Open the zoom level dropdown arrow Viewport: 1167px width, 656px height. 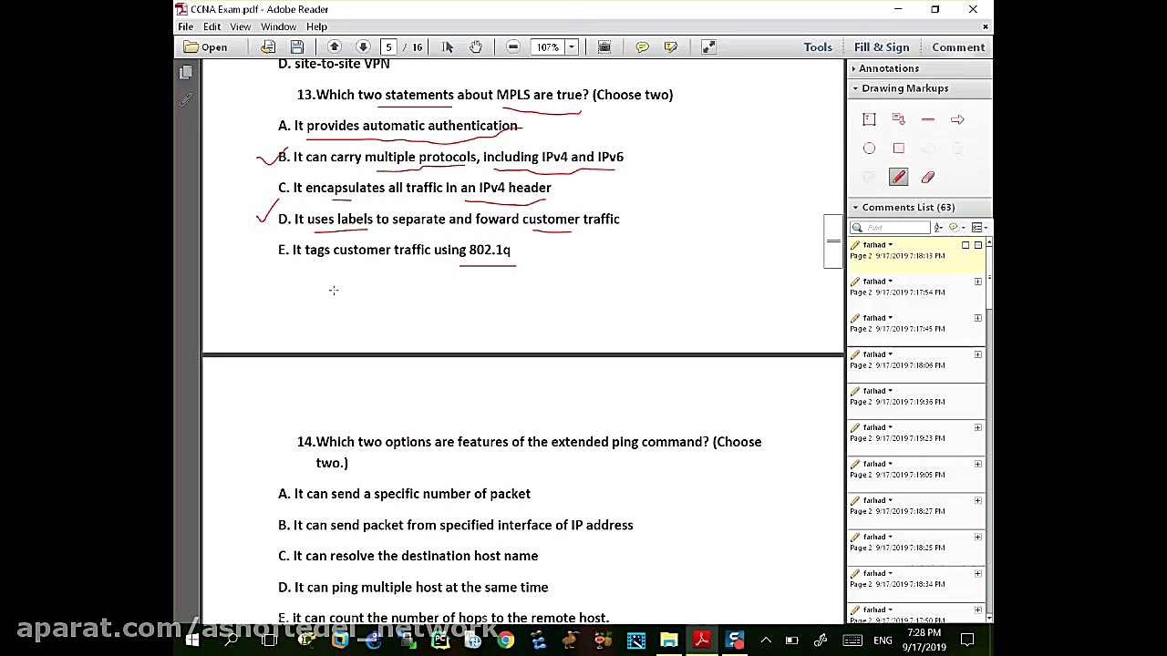[572, 47]
